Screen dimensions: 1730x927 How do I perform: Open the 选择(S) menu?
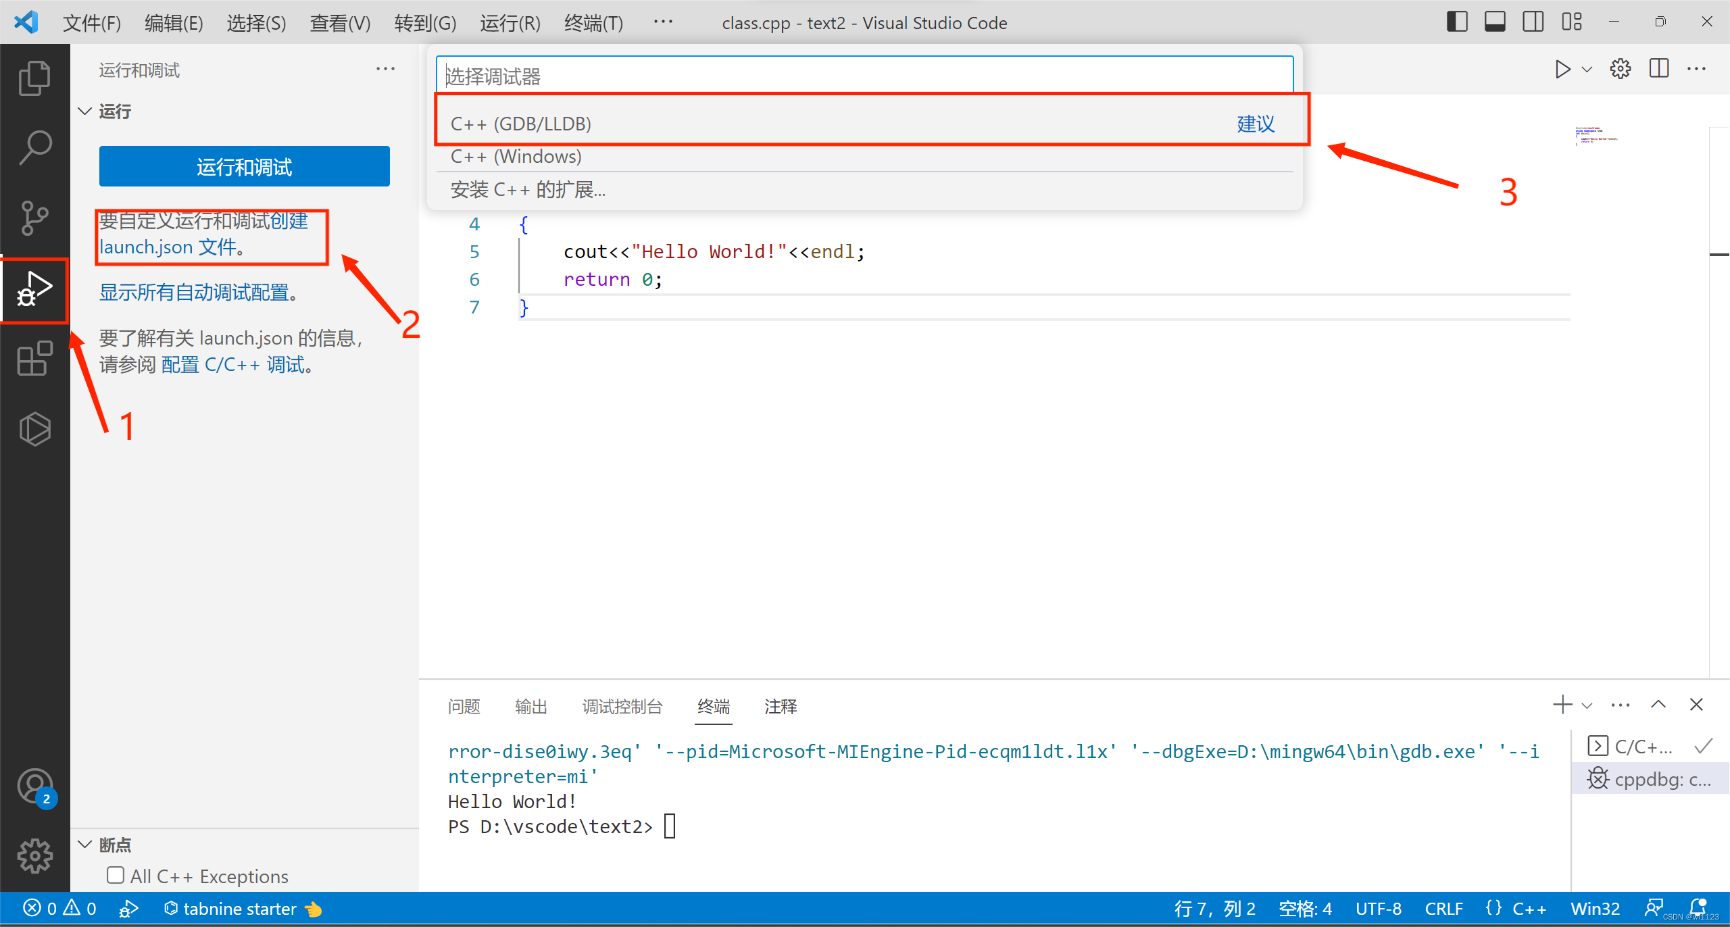click(x=256, y=23)
